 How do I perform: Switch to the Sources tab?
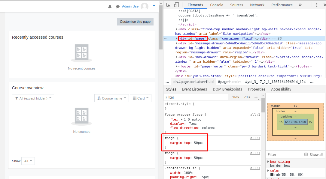pyautogui.click(x=236, y=5)
